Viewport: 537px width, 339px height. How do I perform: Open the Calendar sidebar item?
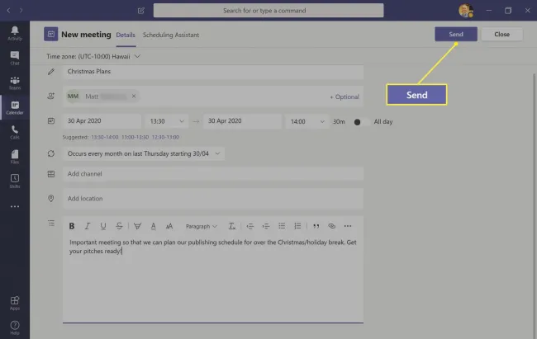coord(15,107)
